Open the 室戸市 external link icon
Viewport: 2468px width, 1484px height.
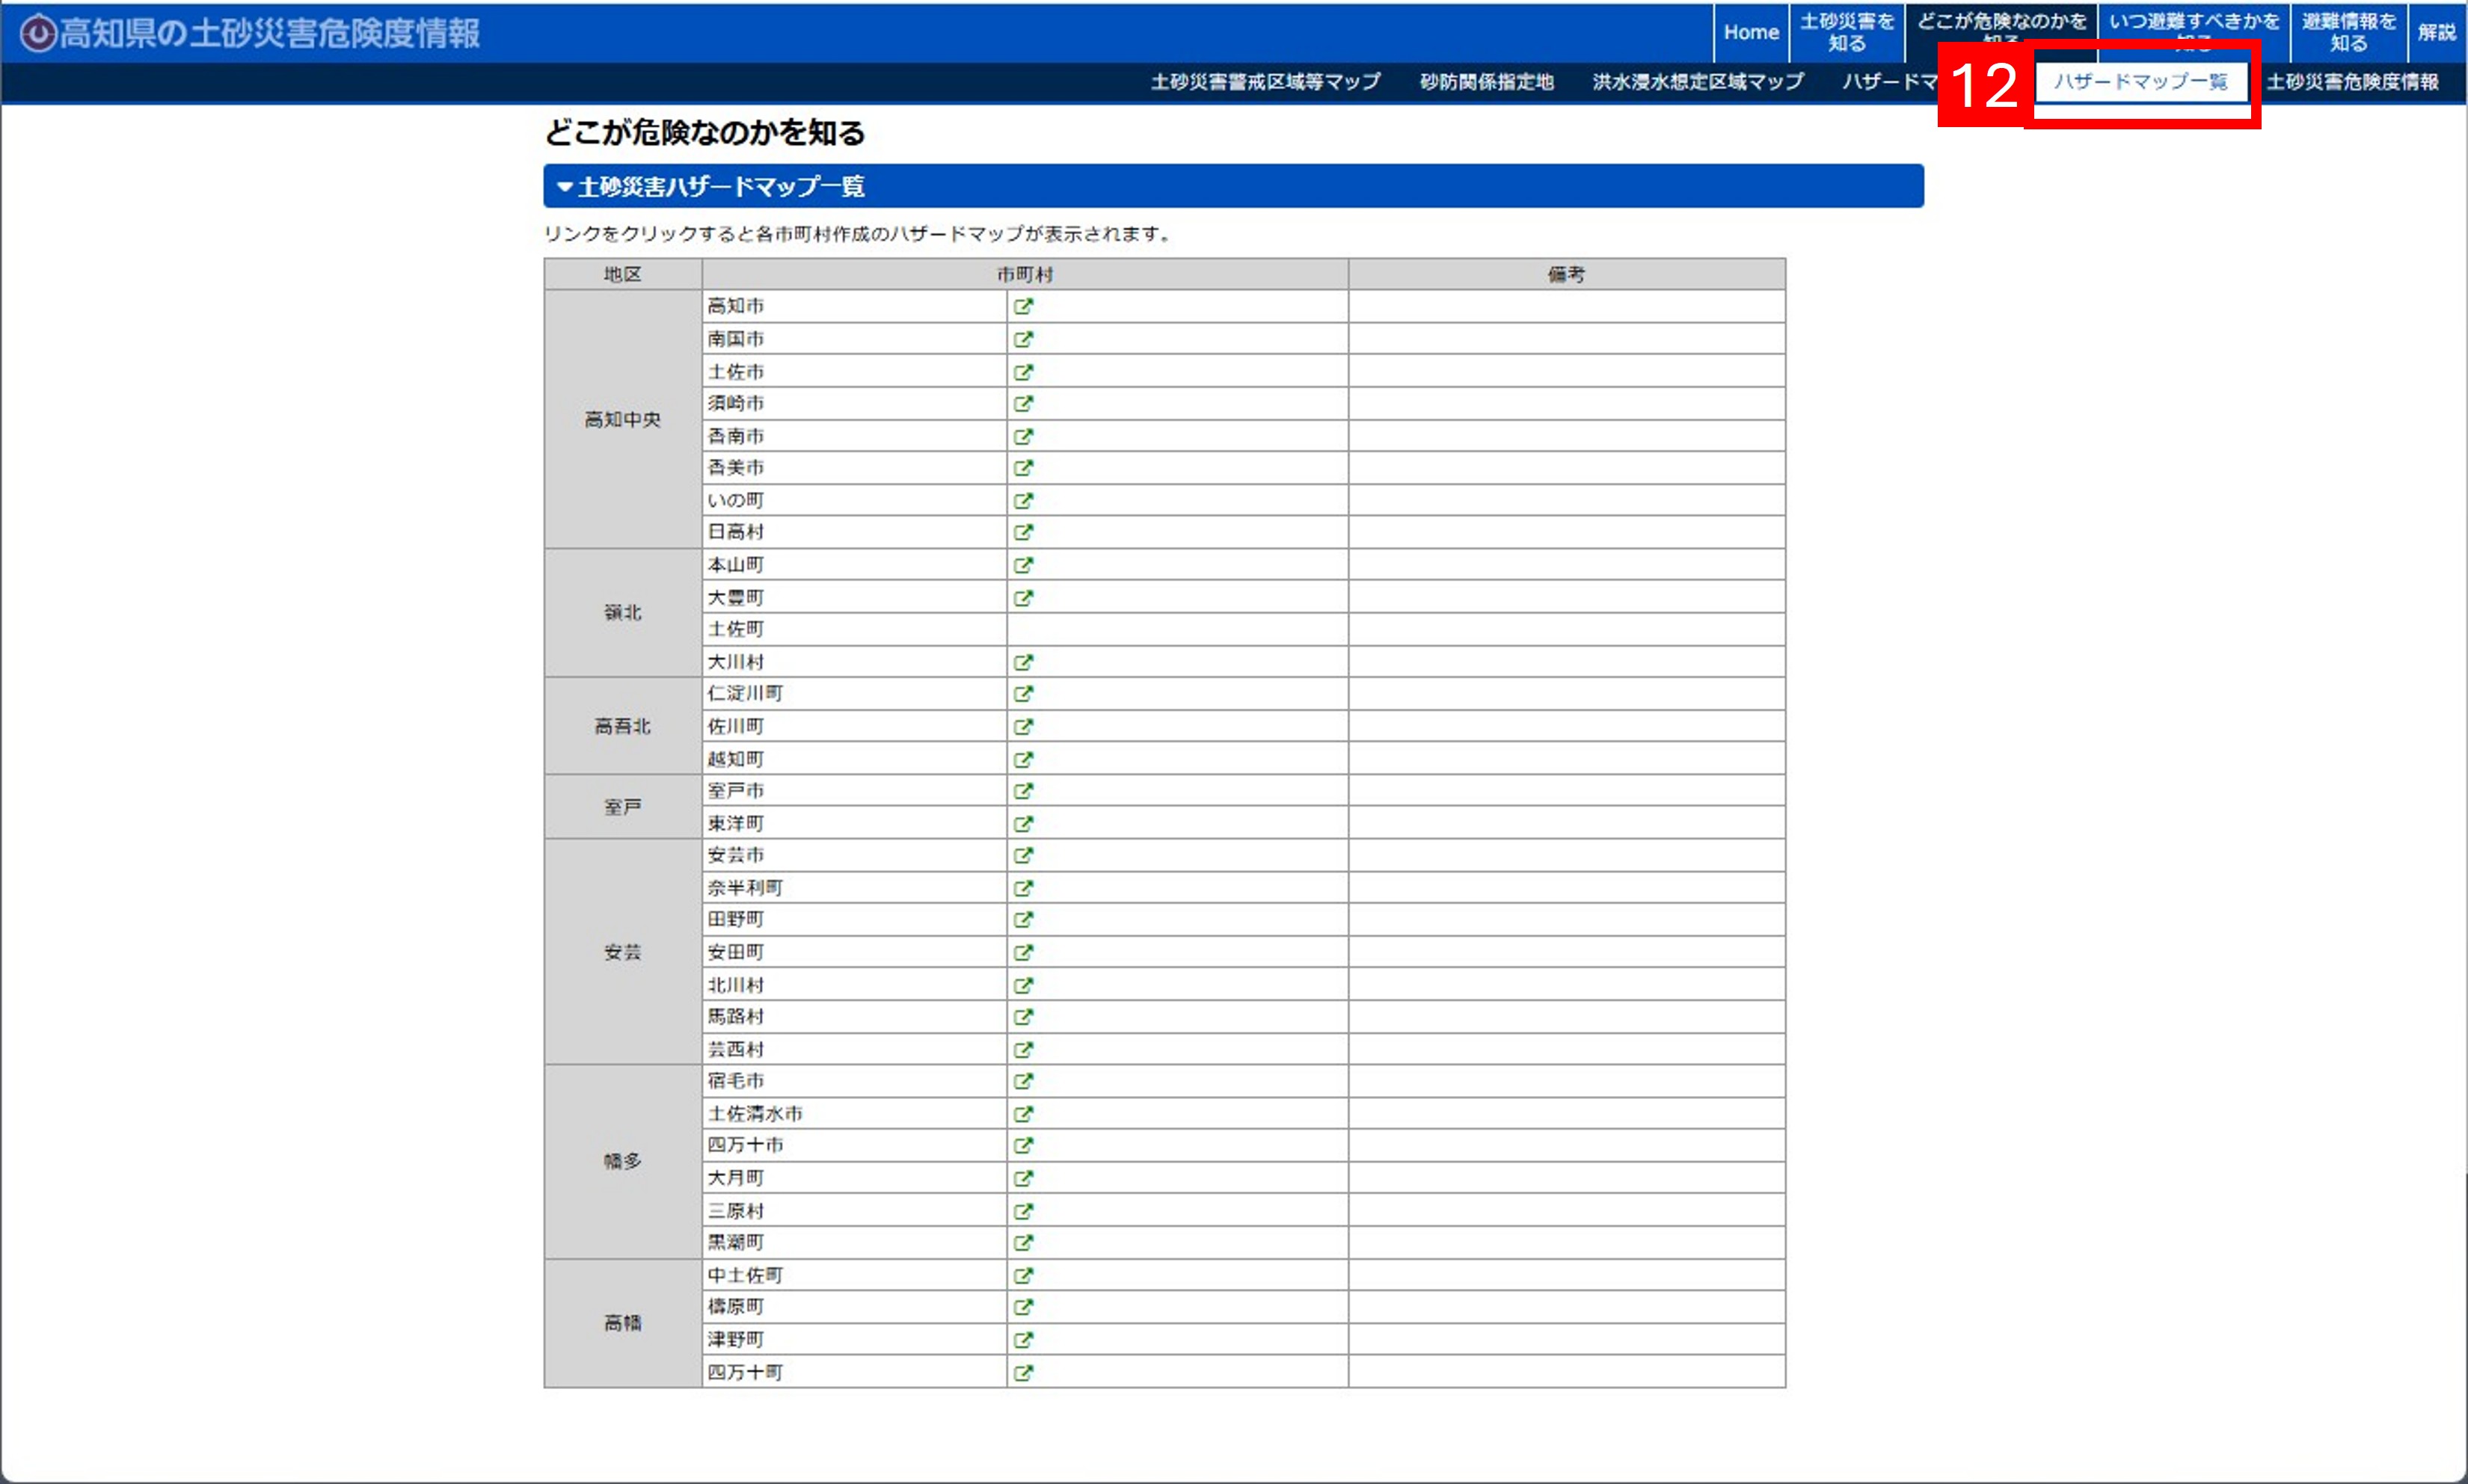pyautogui.click(x=1022, y=791)
